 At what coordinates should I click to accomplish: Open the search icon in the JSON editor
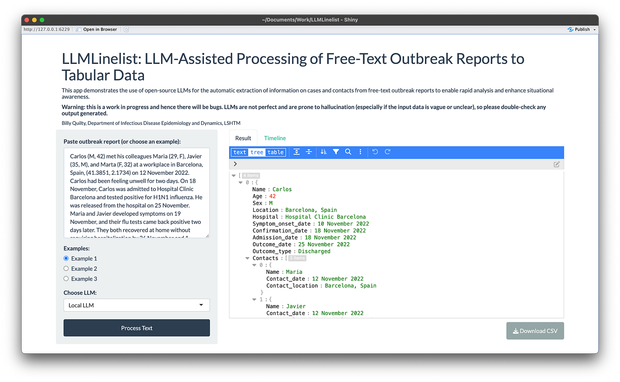(x=348, y=152)
